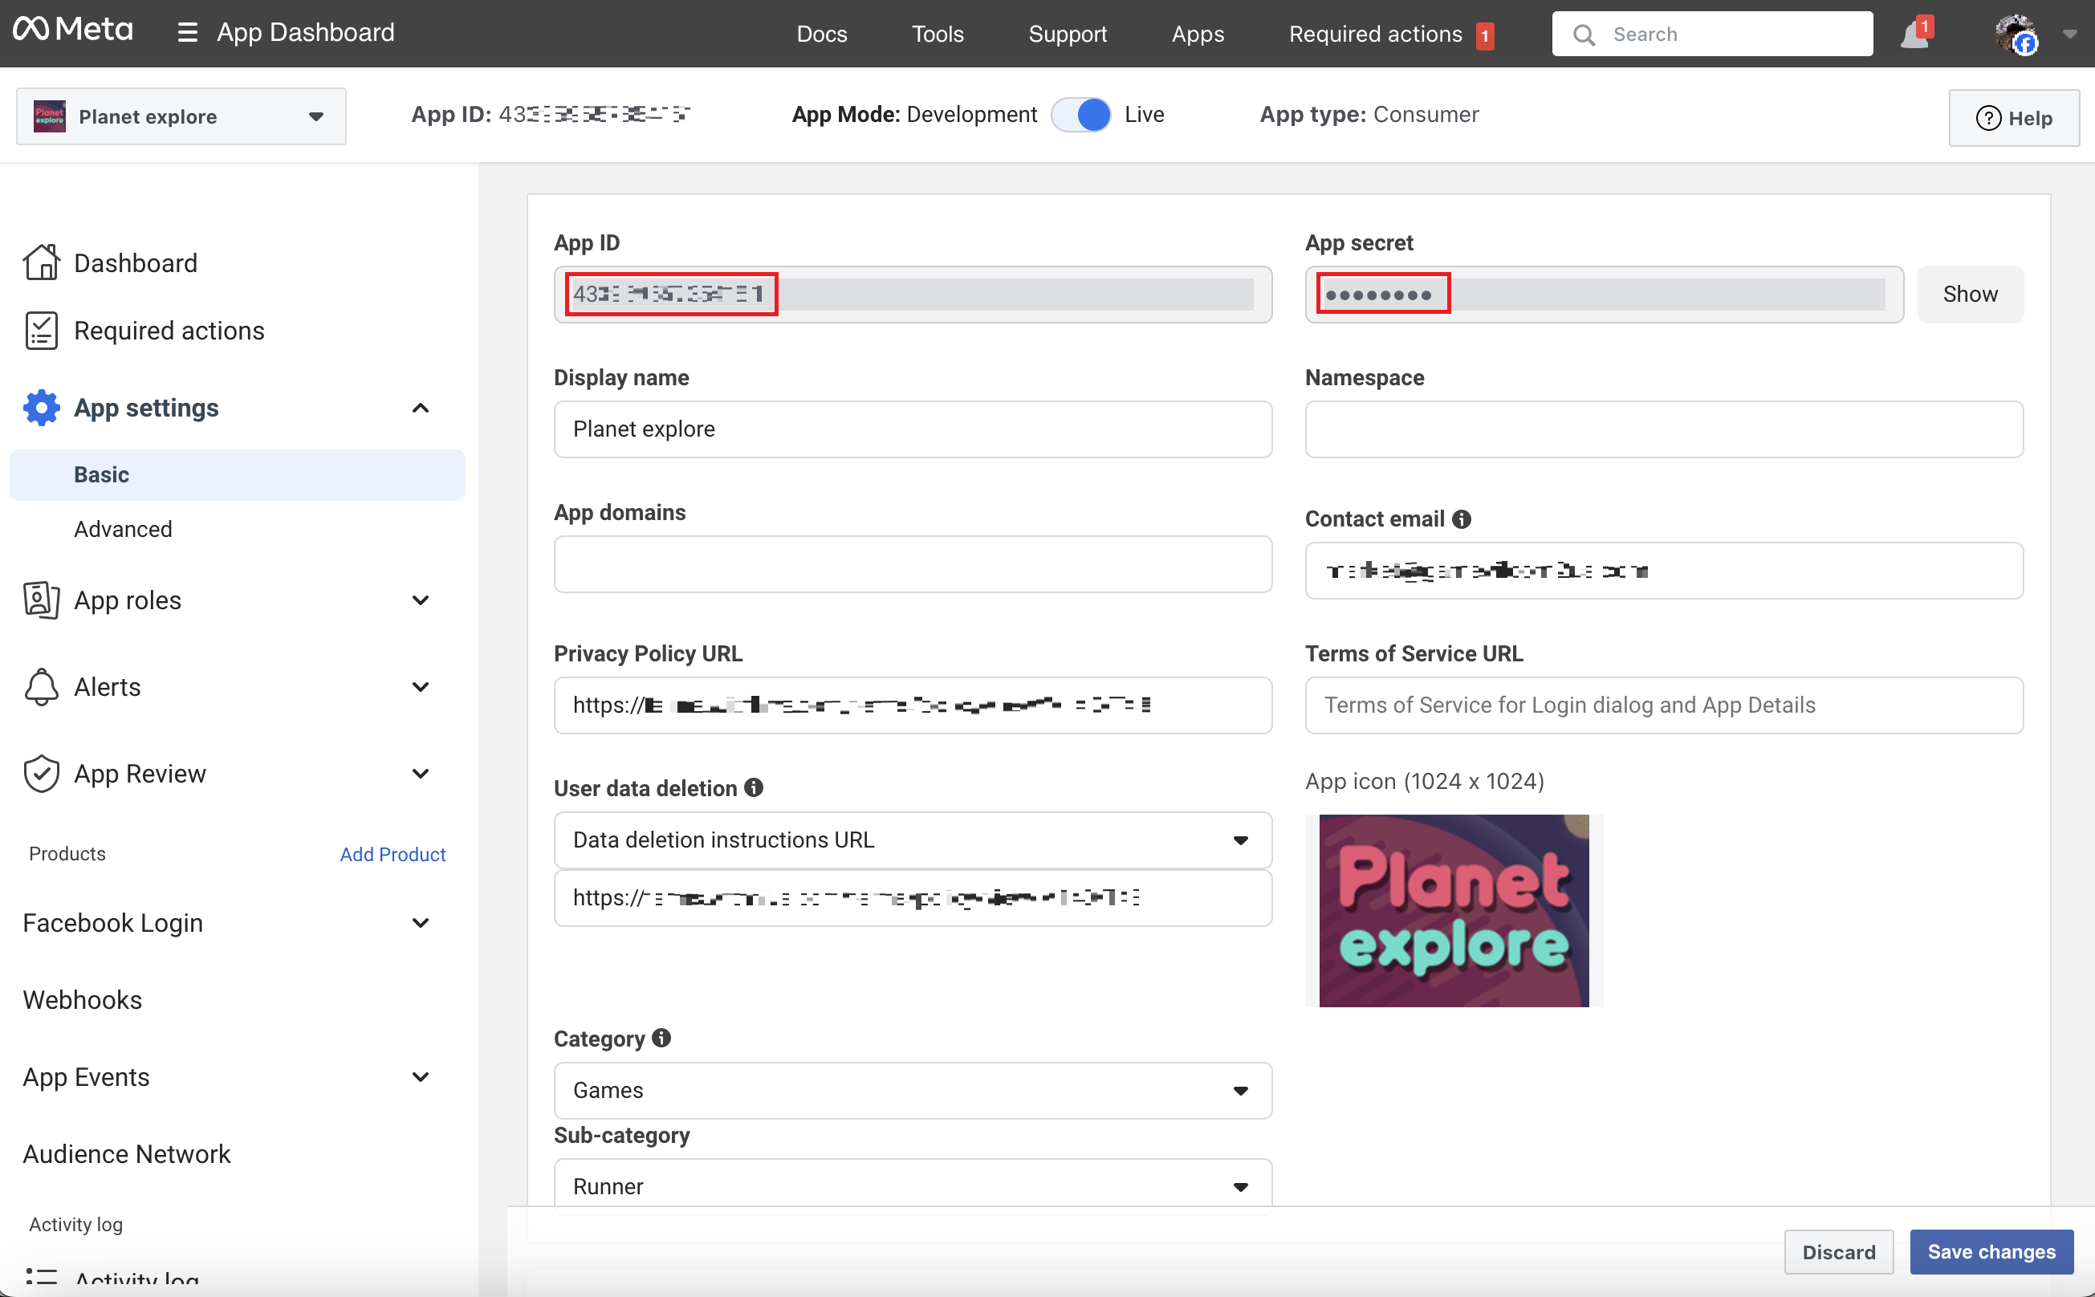This screenshot has width=2095, height=1297.
Task: Click the Contact email info icon
Action: click(1462, 519)
